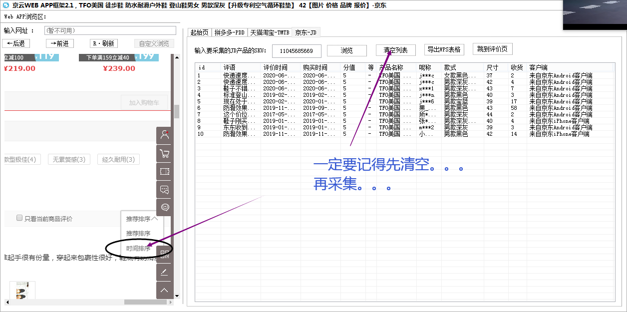This screenshot has width=627, height=312.
Task: Click the browser horizontal scrollbar thumb
Action: point(145,302)
